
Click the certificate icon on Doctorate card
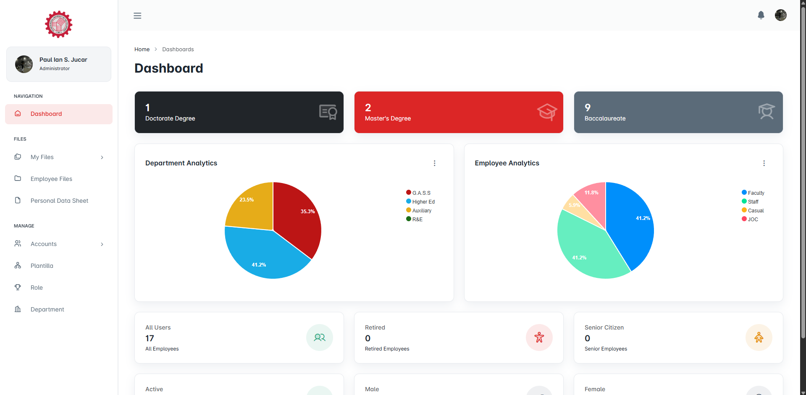point(328,112)
